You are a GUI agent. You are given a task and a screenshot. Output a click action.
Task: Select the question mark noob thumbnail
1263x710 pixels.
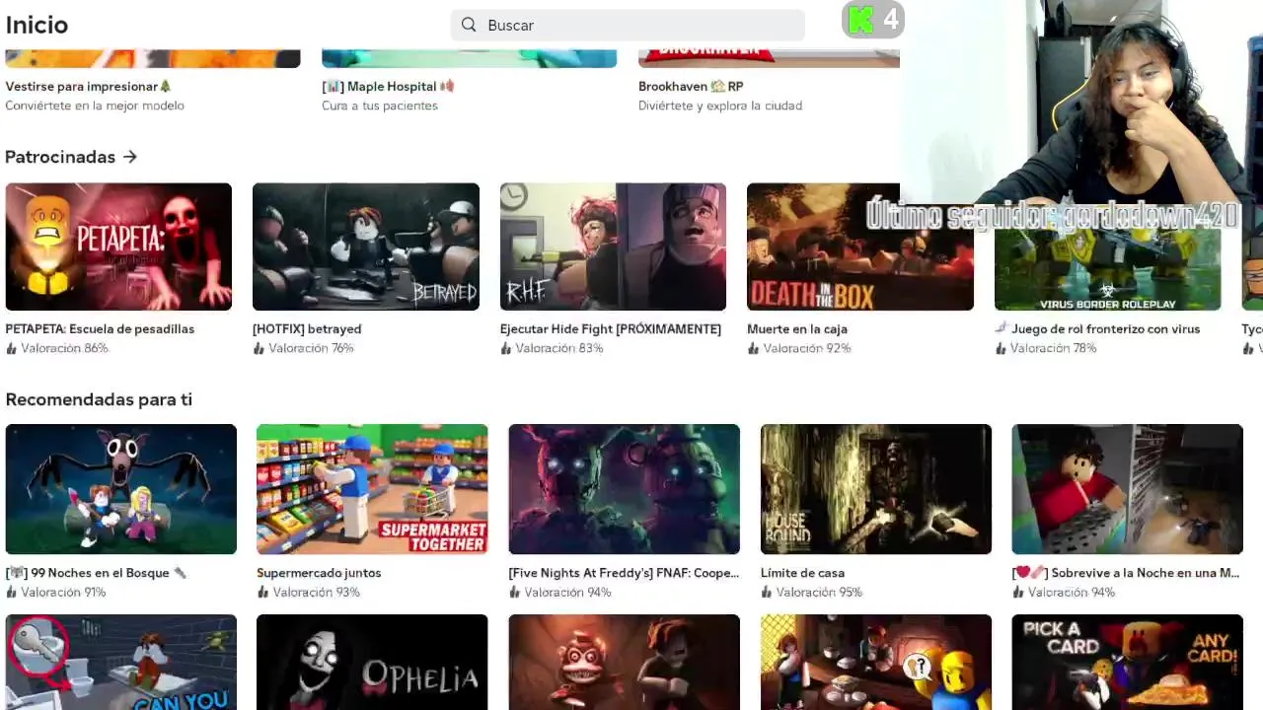coord(876,663)
